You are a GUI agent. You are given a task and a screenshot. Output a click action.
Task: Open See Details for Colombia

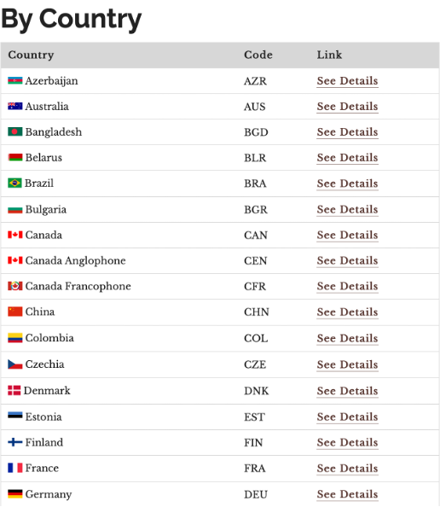[x=347, y=338]
